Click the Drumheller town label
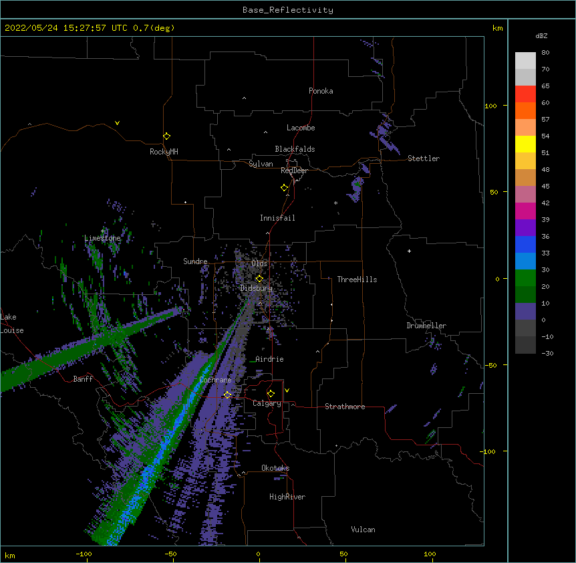The width and height of the screenshot is (576, 563). [426, 326]
